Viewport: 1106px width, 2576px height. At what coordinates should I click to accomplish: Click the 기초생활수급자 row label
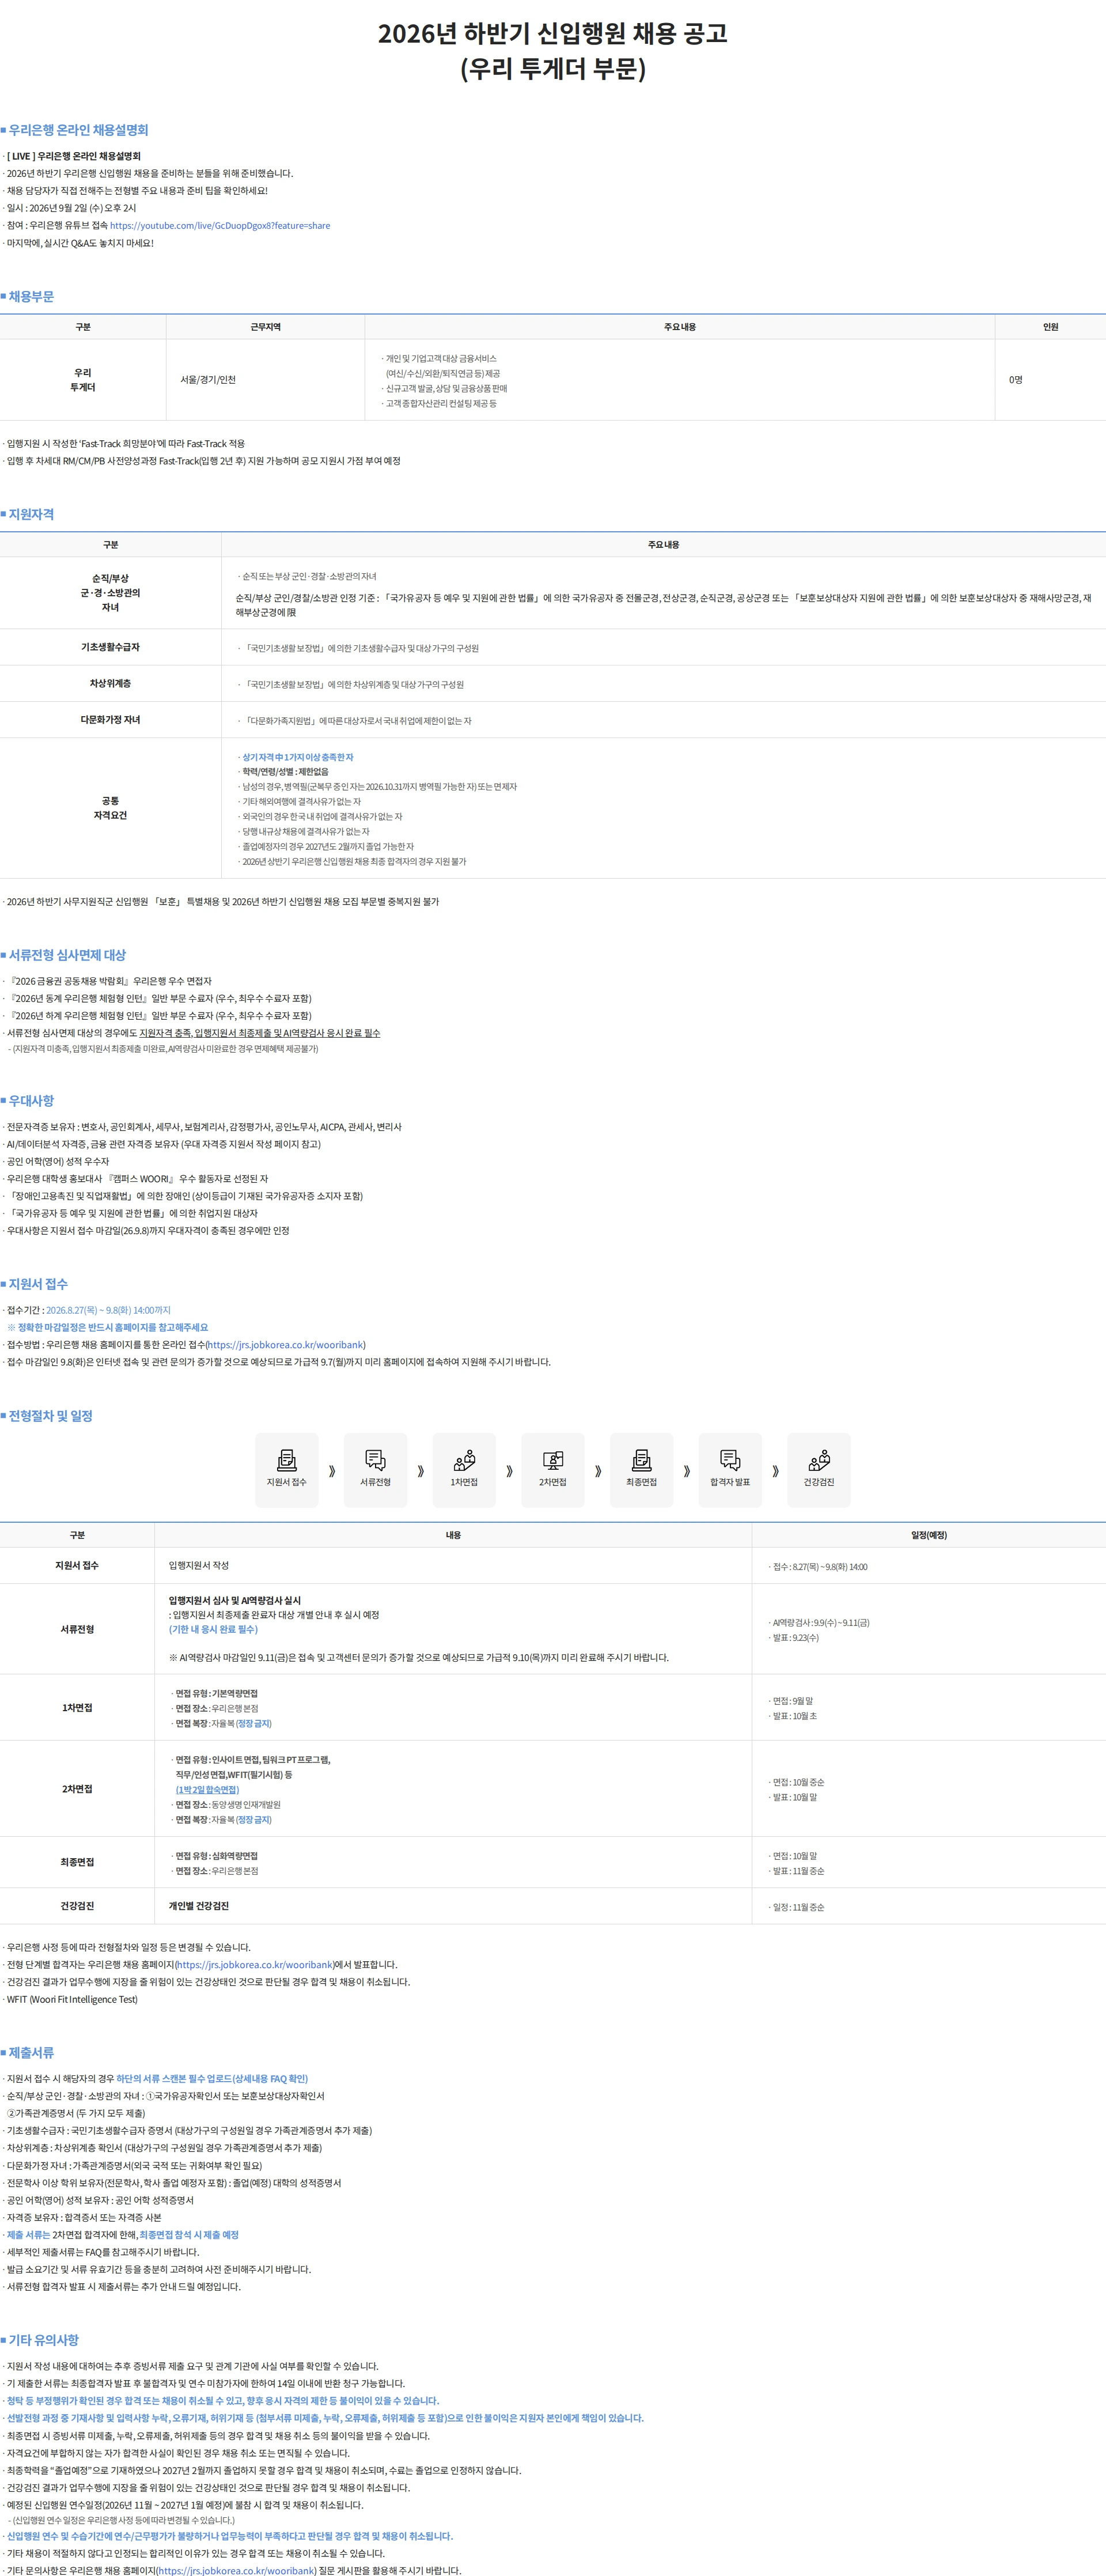tap(110, 647)
